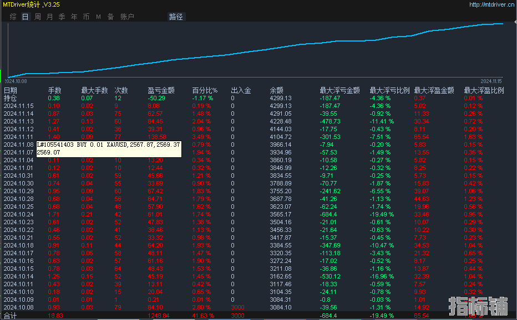
Task: Open the 币 currency tab
Action: (x=87, y=17)
